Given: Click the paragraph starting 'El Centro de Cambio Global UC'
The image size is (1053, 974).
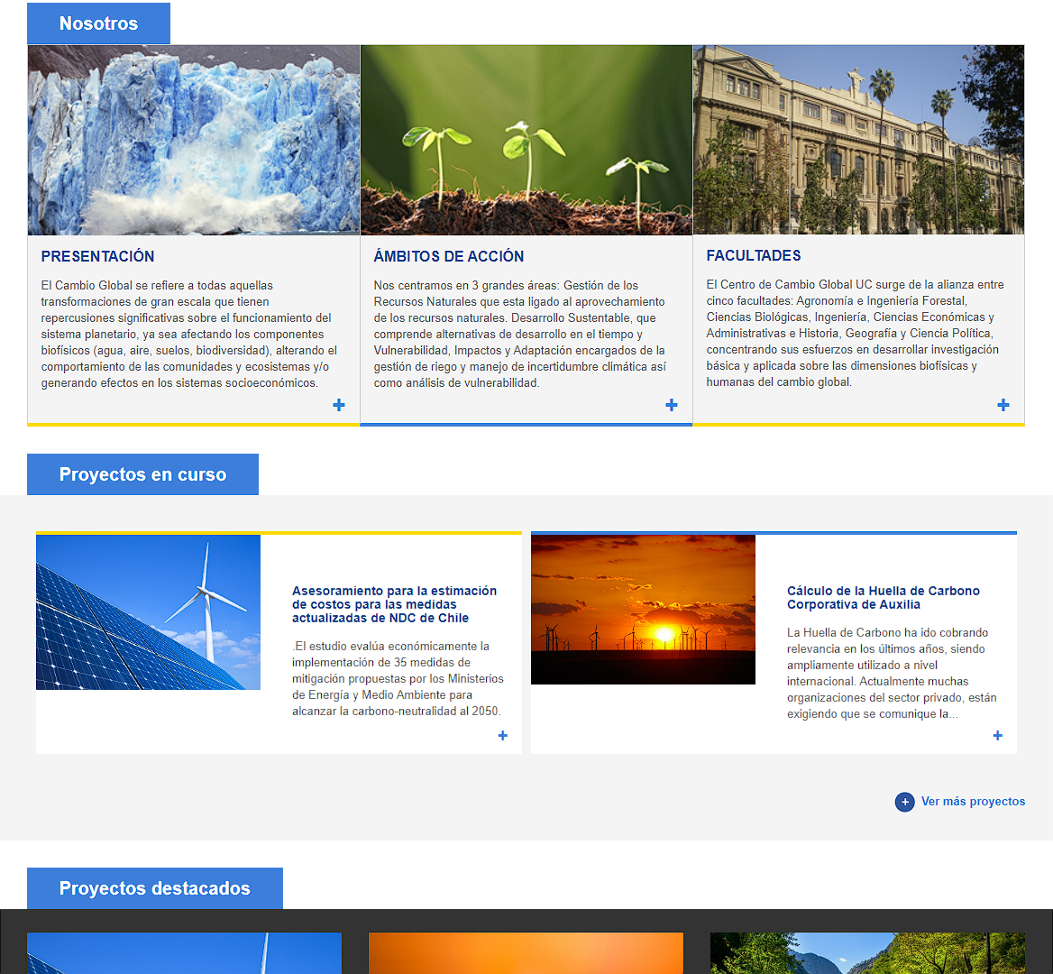Looking at the screenshot, I should [855, 333].
